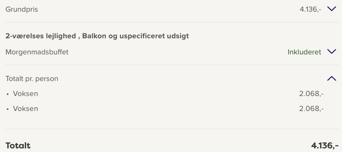Click the Balkon og uspecificeret udsigt text

coord(135,36)
